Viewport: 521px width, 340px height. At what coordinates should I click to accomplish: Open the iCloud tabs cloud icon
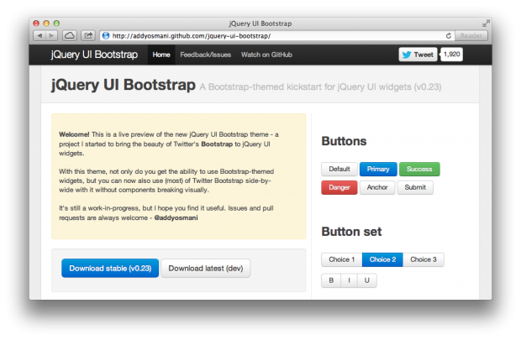pos(70,35)
